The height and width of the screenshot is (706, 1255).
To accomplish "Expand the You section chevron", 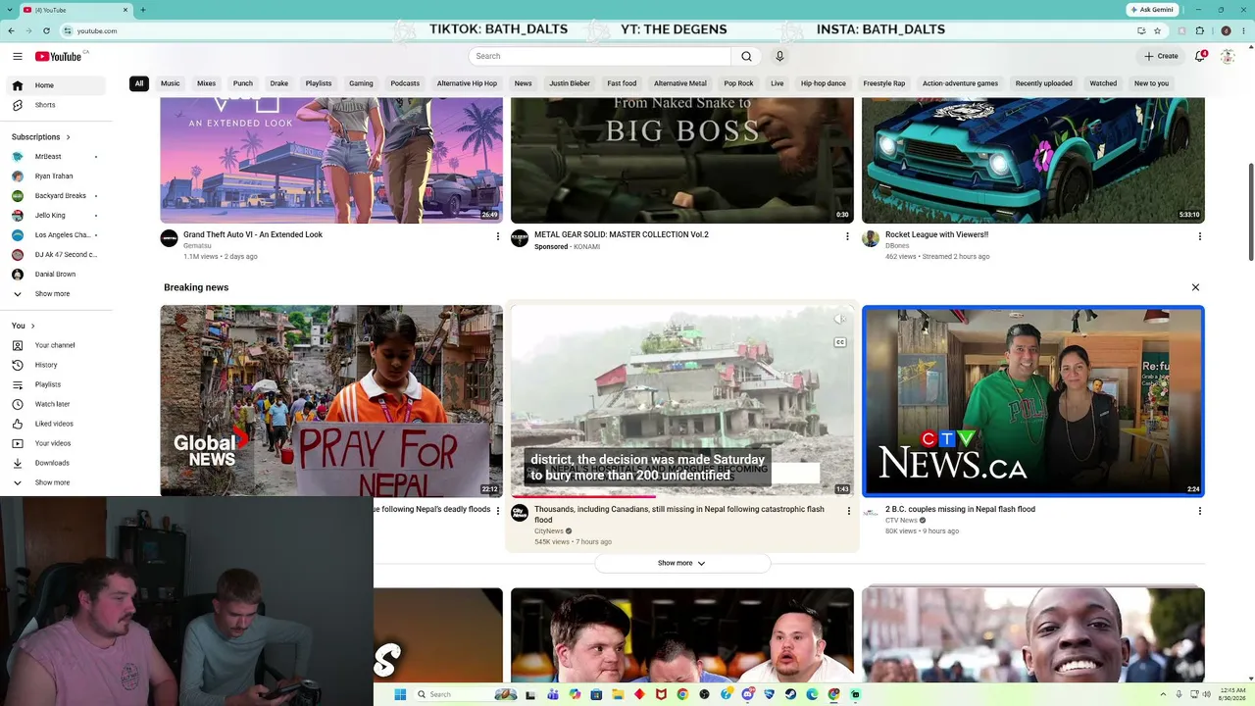I will [x=32, y=326].
